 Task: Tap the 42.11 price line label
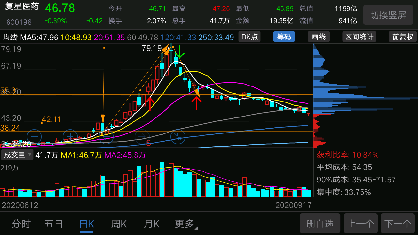click(52, 119)
